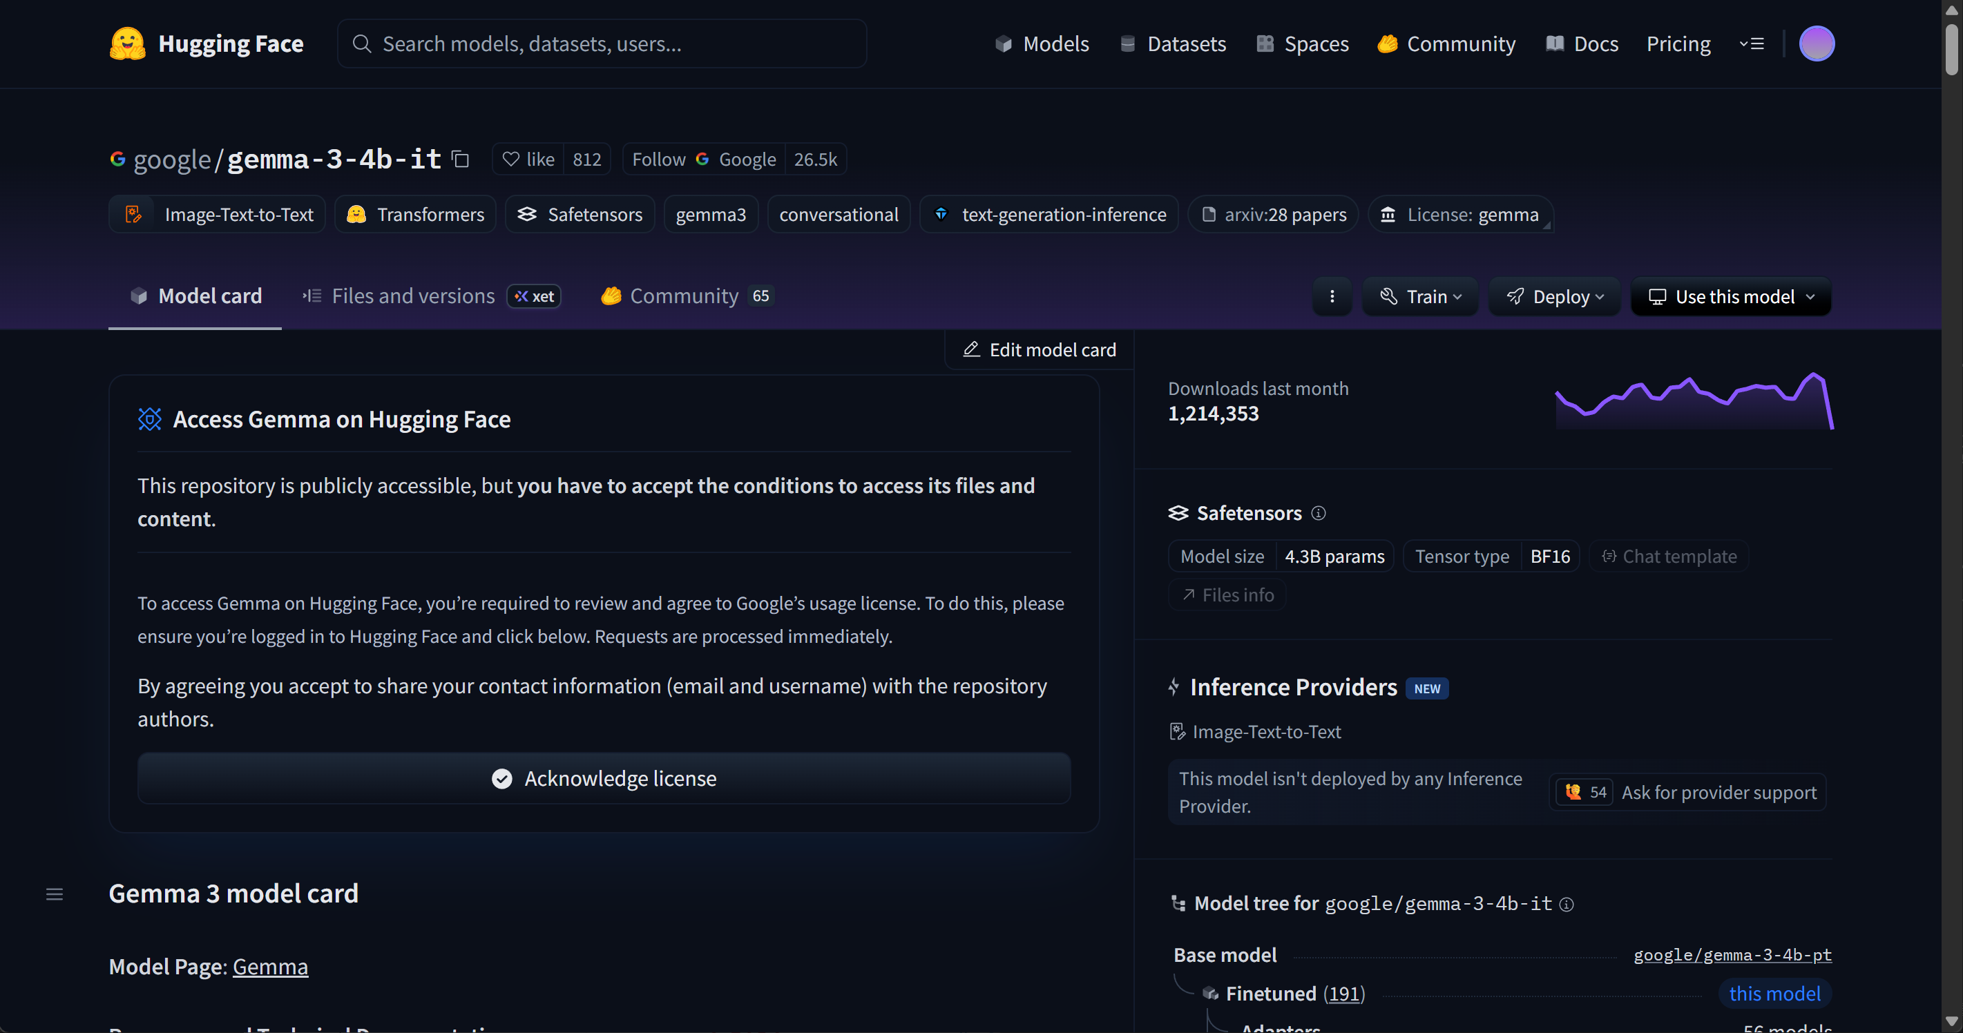The image size is (1963, 1033).
Task: Click the Hugging Face emoji logo
Action: (127, 44)
